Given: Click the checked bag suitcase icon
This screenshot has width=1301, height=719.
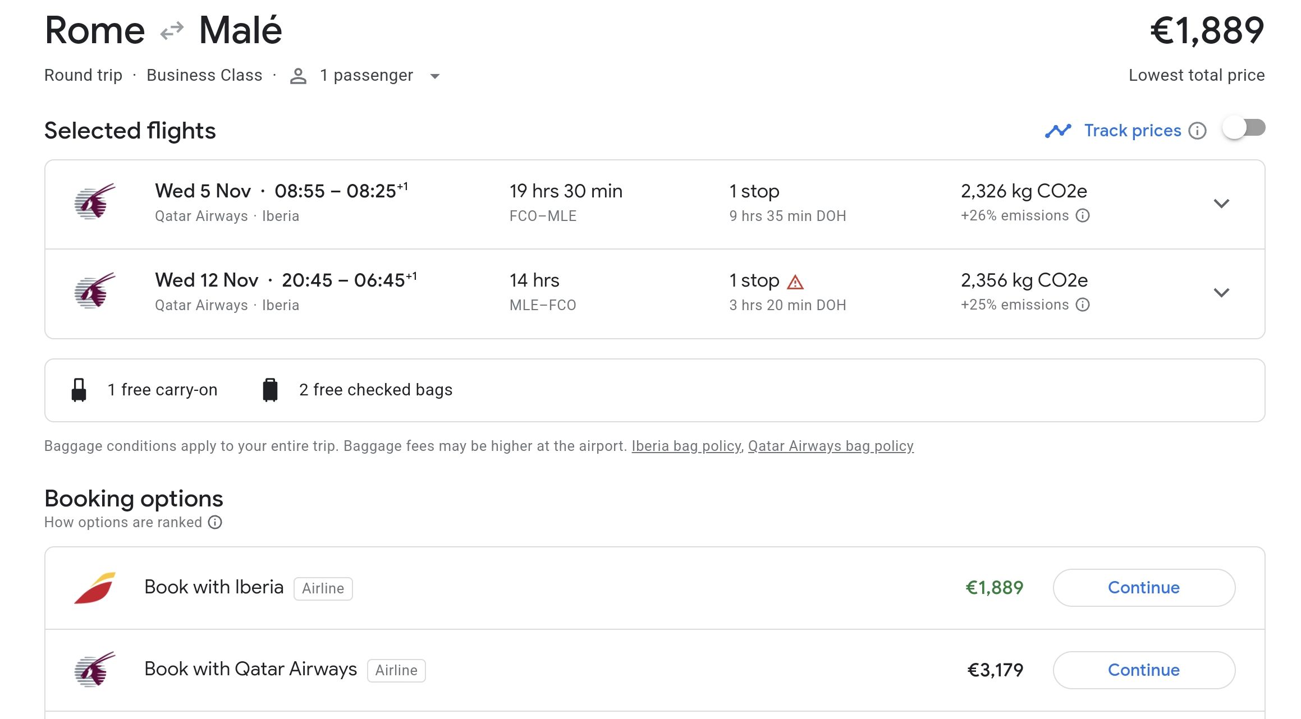Looking at the screenshot, I should point(270,390).
